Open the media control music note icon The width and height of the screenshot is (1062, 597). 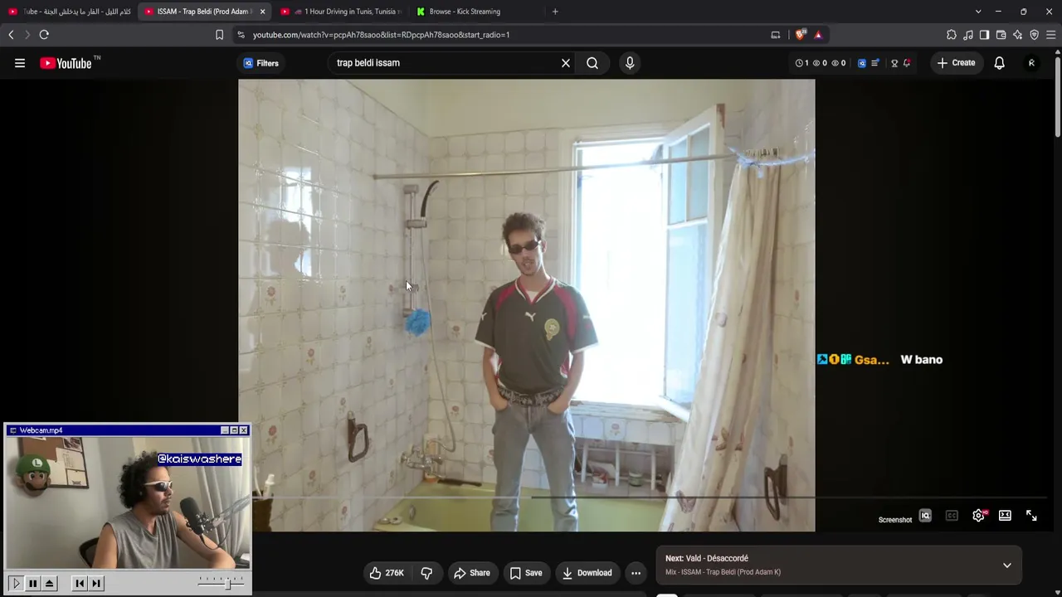click(968, 35)
